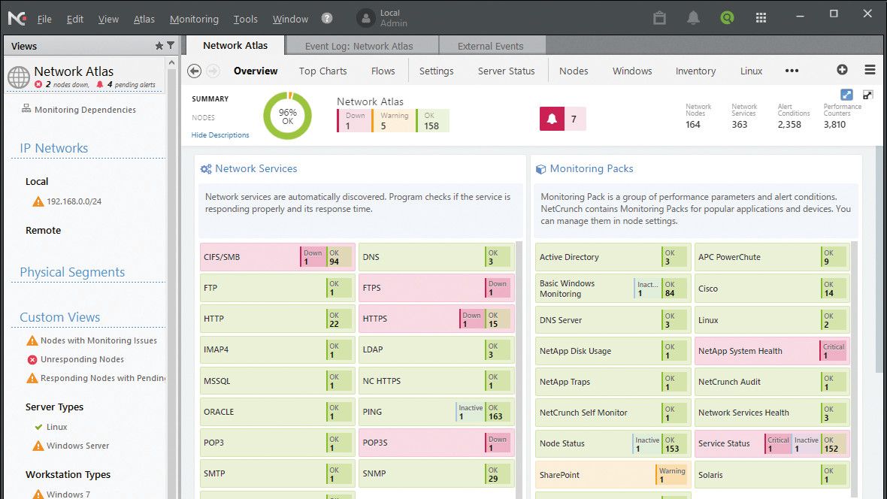This screenshot has height=499, width=887.
Task: Select the 192.168.0.0/24 local network
Action: tap(68, 202)
